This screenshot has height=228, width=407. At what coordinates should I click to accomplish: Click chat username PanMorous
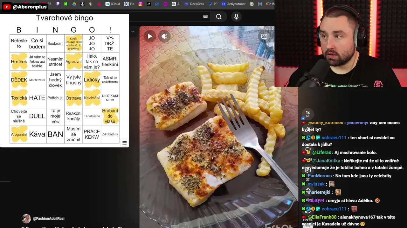point(320,176)
